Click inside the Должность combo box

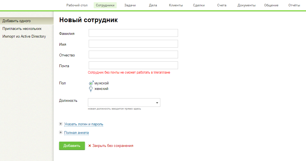124,103
